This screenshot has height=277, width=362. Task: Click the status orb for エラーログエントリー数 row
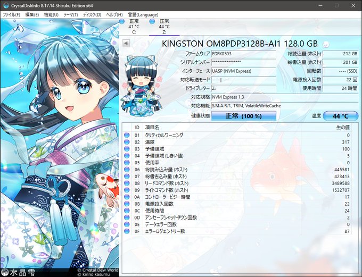pyautogui.click(x=127, y=231)
